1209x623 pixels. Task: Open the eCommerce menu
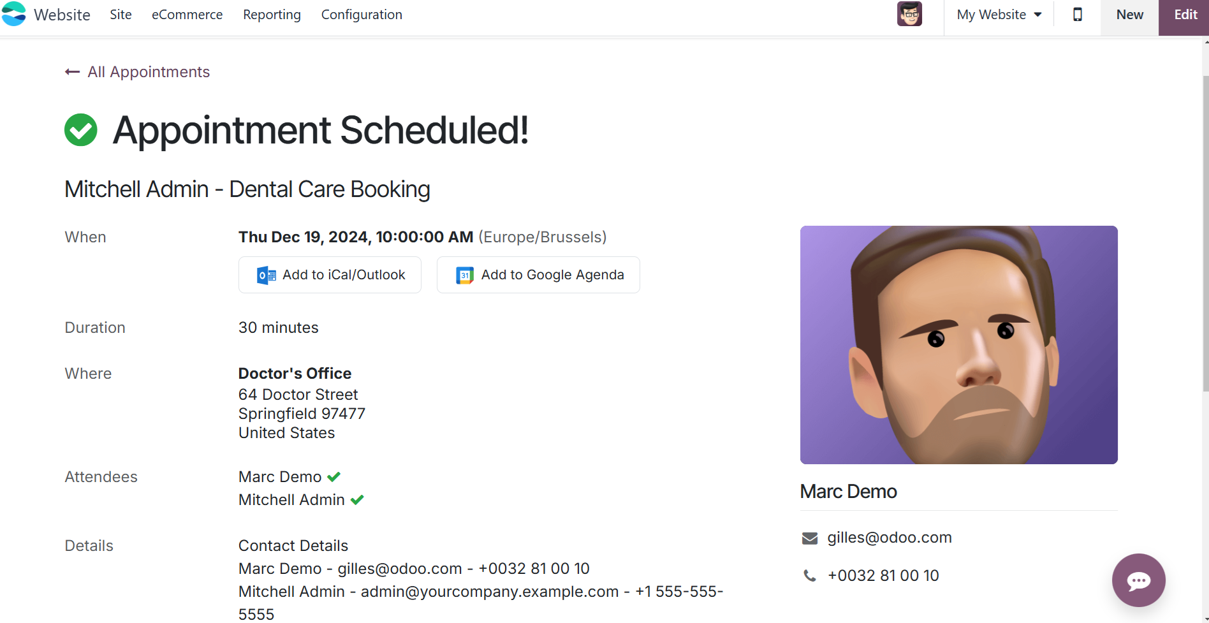(187, 15)
